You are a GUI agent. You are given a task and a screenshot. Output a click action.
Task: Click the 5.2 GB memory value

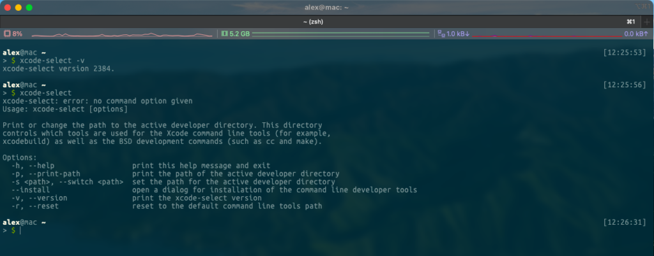tap(240, 34)
